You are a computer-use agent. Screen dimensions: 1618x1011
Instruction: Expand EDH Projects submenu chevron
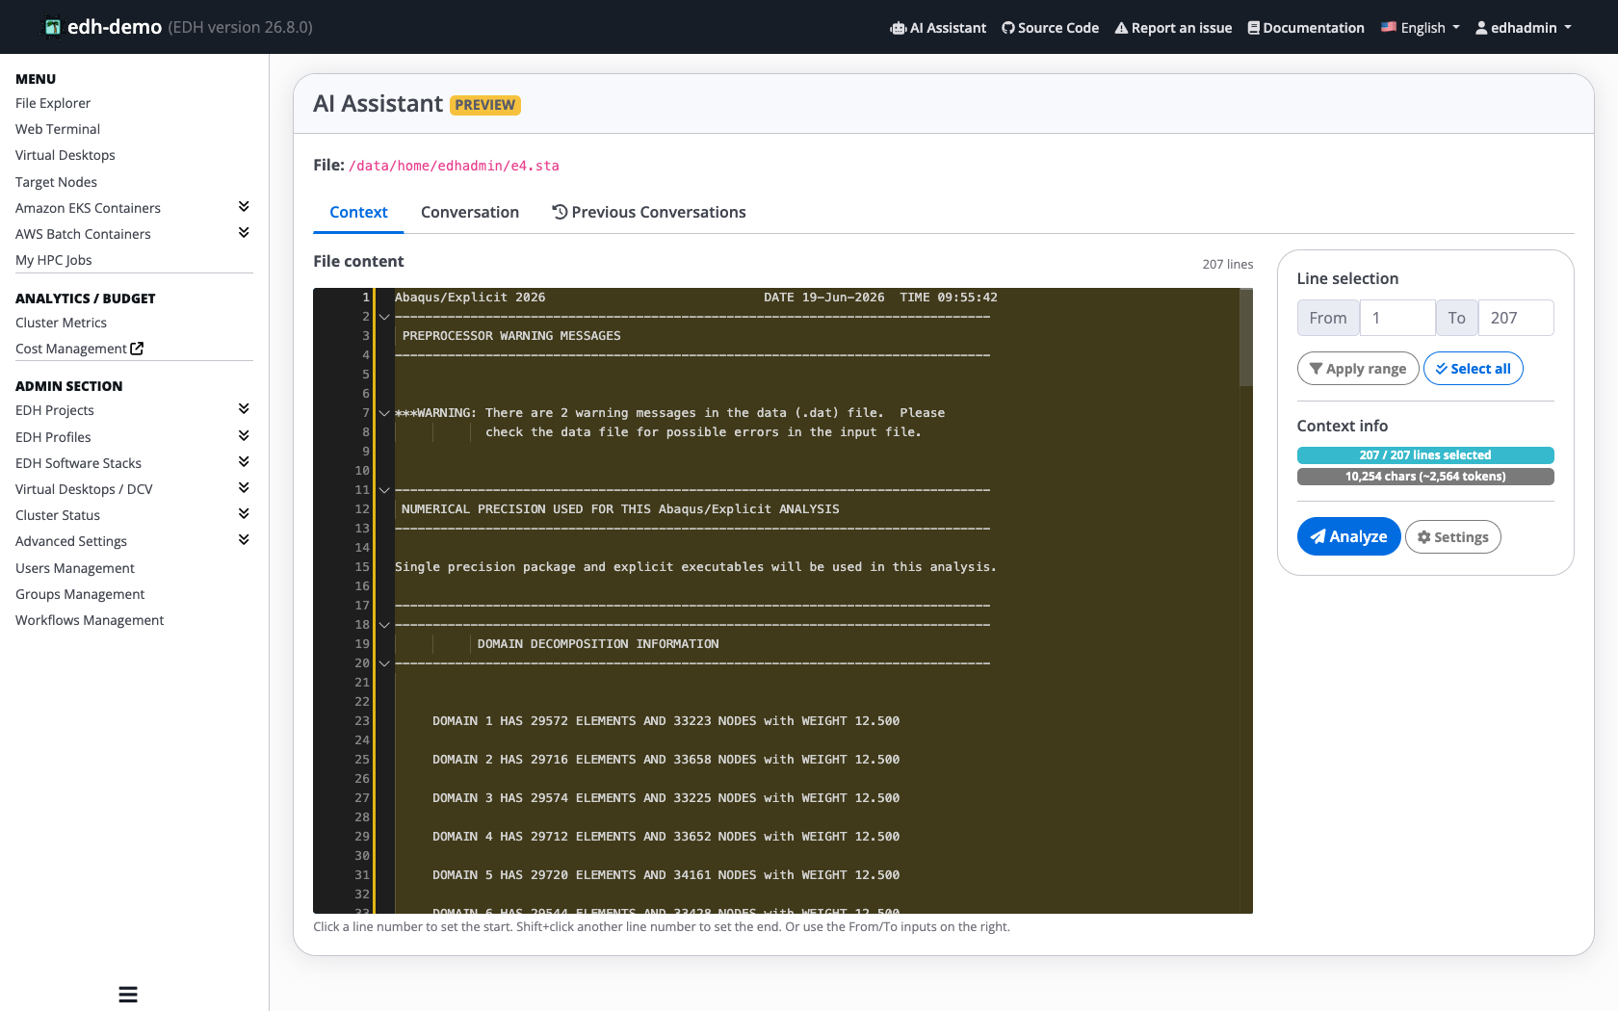coord(244,409)
